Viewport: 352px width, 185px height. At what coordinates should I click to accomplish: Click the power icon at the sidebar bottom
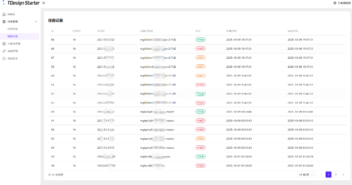click(4, 58)
